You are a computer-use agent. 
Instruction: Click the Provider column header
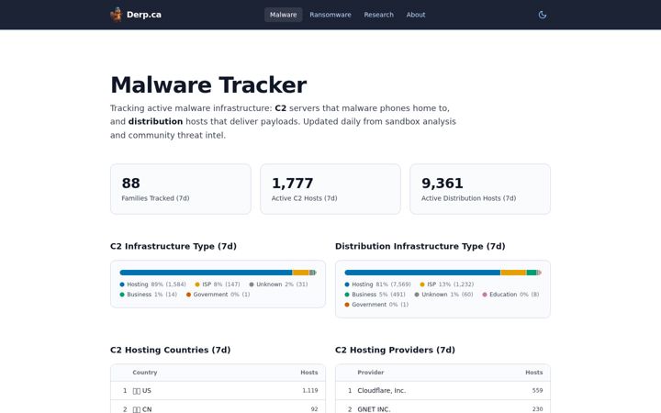tap(371, 373)
